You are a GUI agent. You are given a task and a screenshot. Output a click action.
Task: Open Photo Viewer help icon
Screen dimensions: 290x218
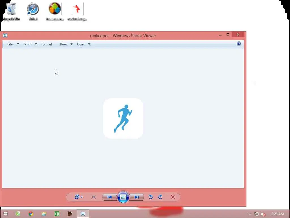click(239, 44)
